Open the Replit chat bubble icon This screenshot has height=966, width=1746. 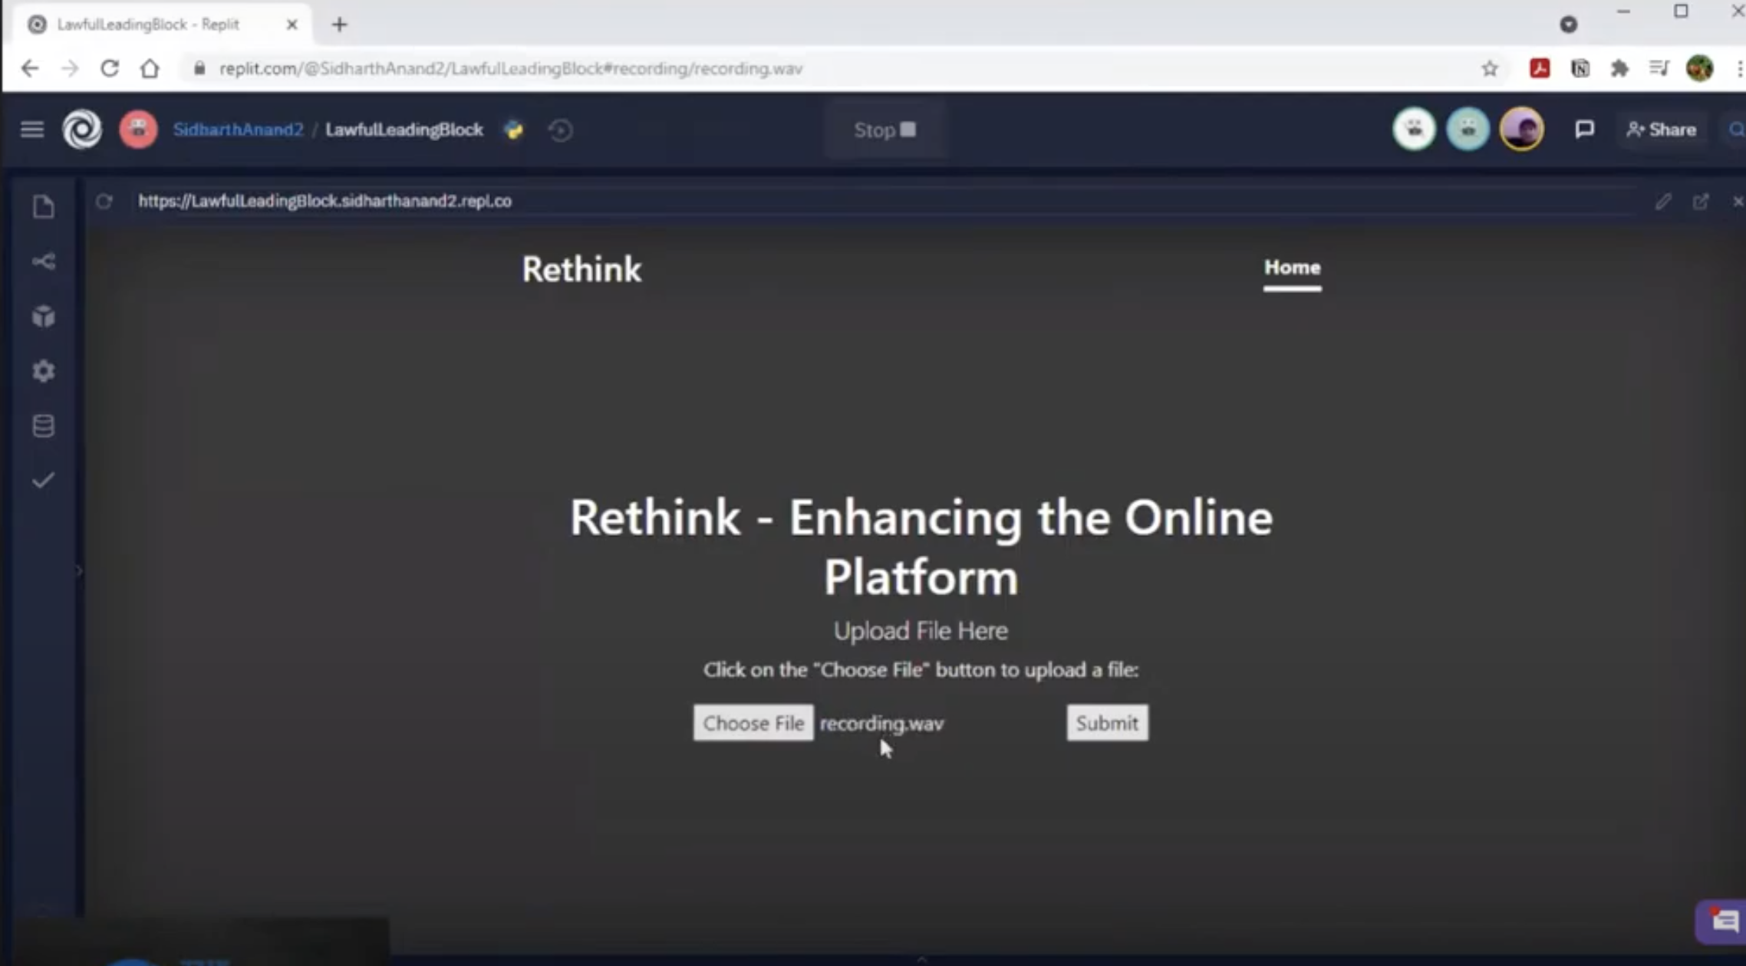point(1584,130)
